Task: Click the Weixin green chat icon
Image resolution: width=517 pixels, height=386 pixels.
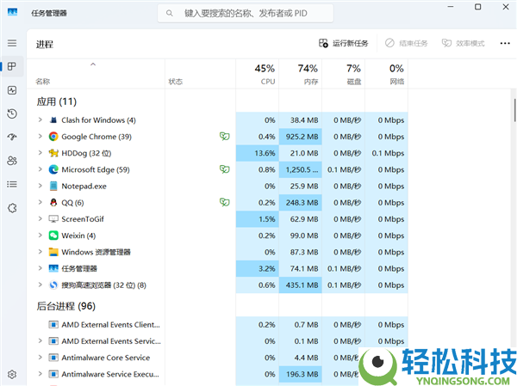Action: pyautogui.click(x=53, y=236)
